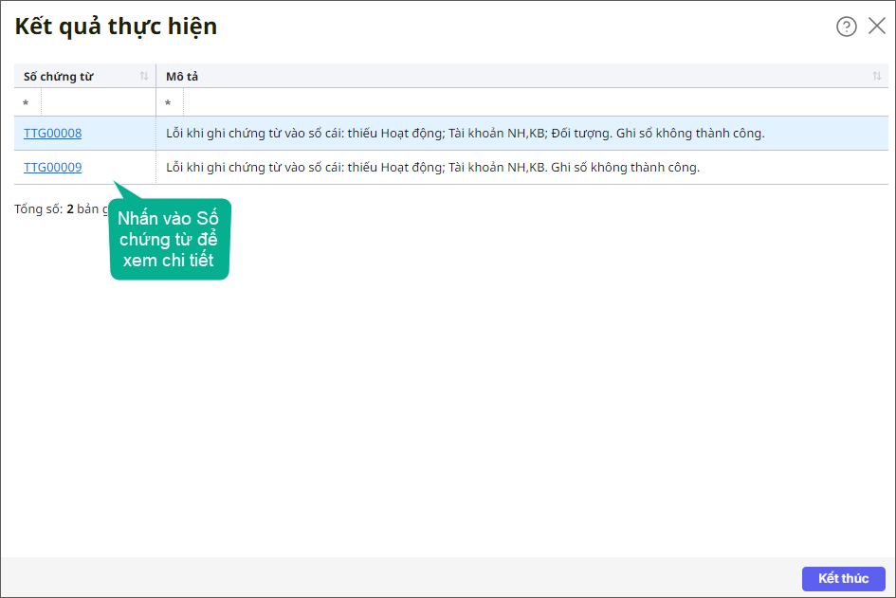This screenshot has width=896, height=598.
Task: Open filter operator asterisk under Mô tả
Action: point(169,102)
